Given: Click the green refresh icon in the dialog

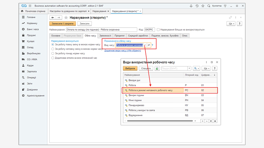Looking at the screenshot, I should tap(157, 68).
